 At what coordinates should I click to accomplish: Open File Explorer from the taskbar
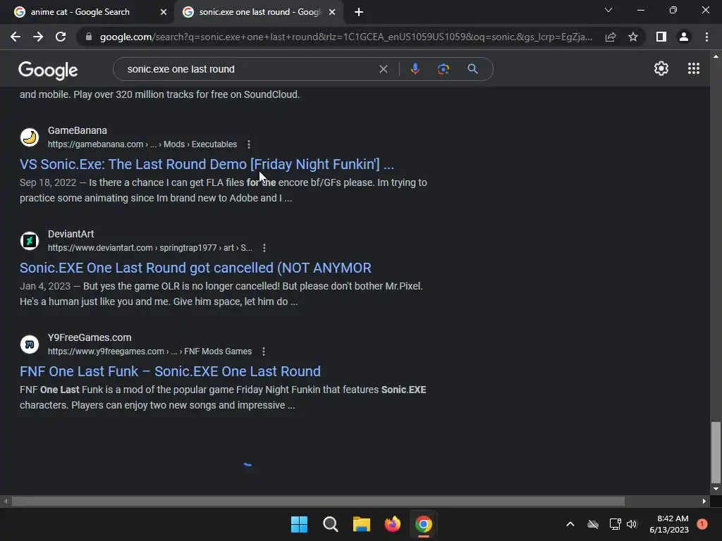(362, 524)
